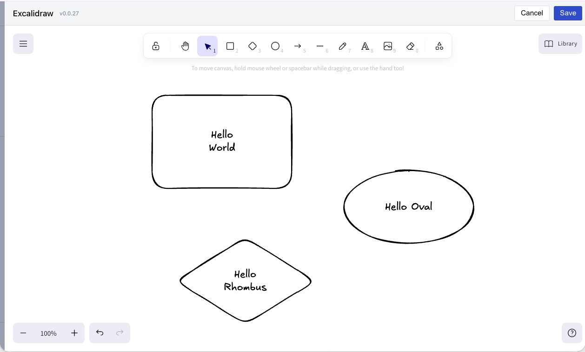Click the Cancel button
This screenshot has height=352, width=585.
point(532,13)
